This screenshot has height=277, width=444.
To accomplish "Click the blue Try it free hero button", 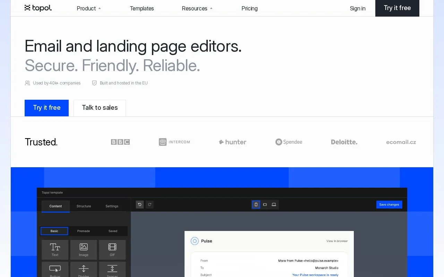I will point(47,108).
